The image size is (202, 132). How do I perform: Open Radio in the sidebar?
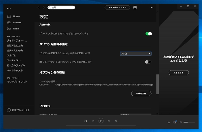(x=16, y=29)
